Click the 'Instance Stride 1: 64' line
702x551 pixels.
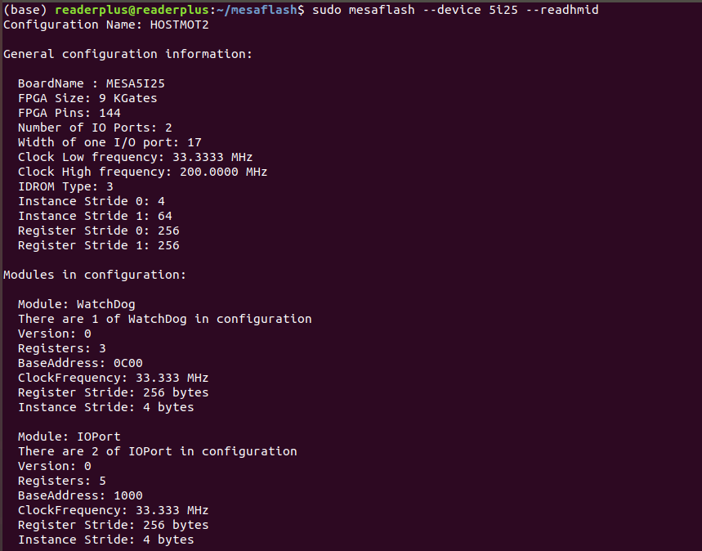pyautogui.click(x=95, y=216)
